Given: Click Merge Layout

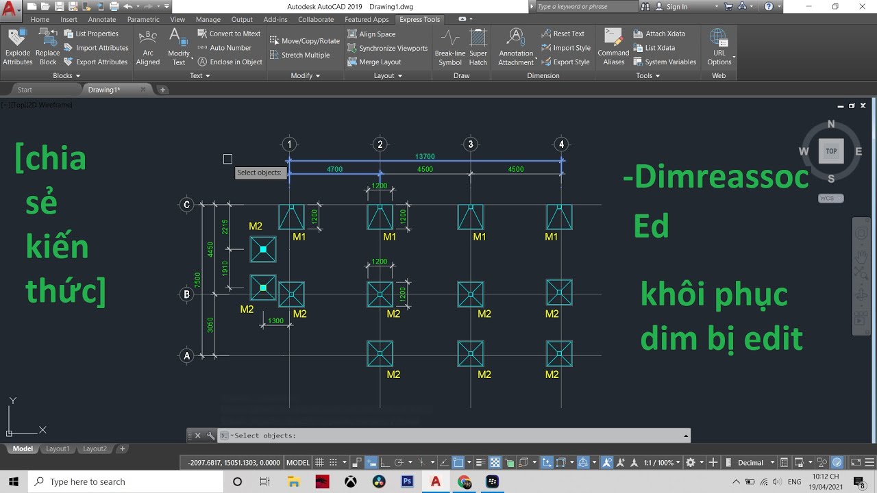Looking at the screenshot, I should pos(374,62).
